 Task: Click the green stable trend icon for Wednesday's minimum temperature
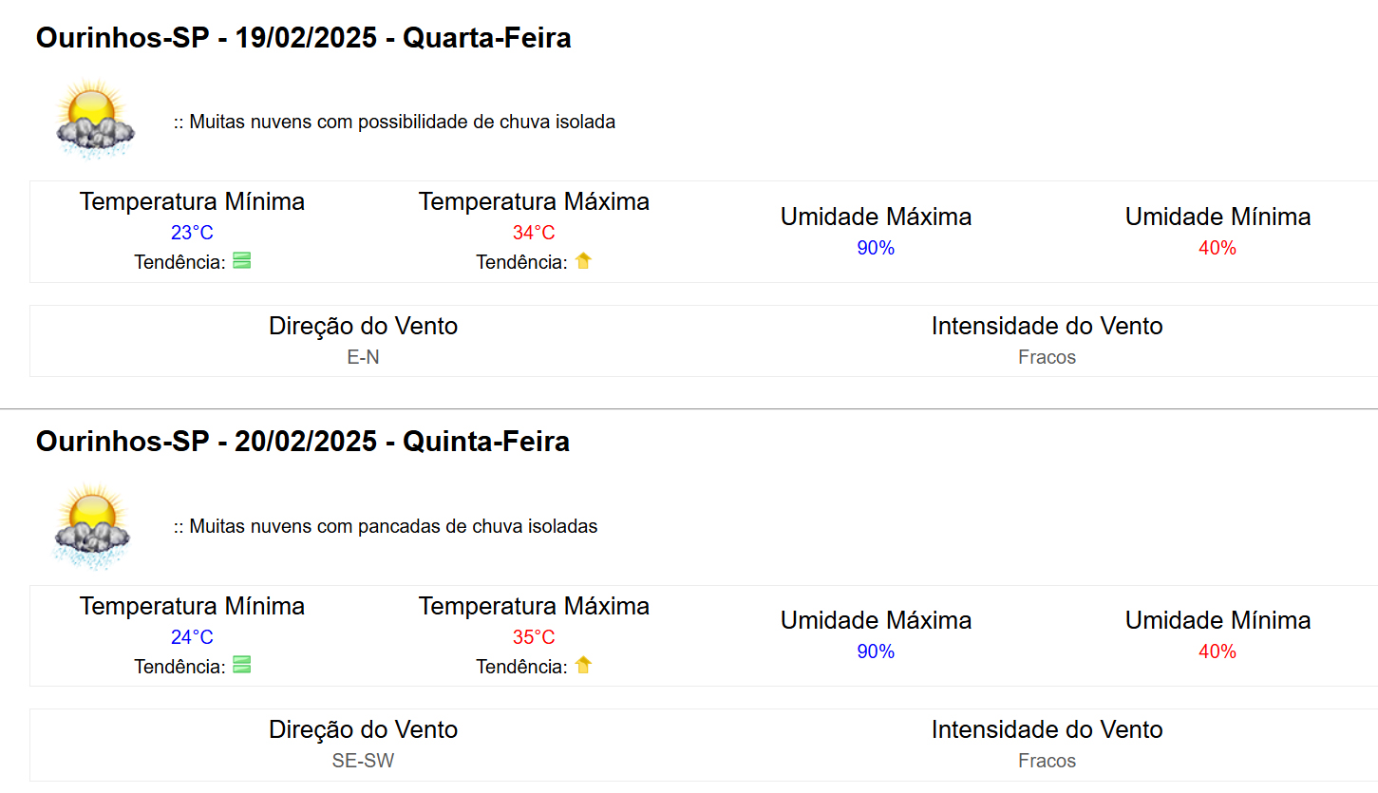click(x=241, y=261)
